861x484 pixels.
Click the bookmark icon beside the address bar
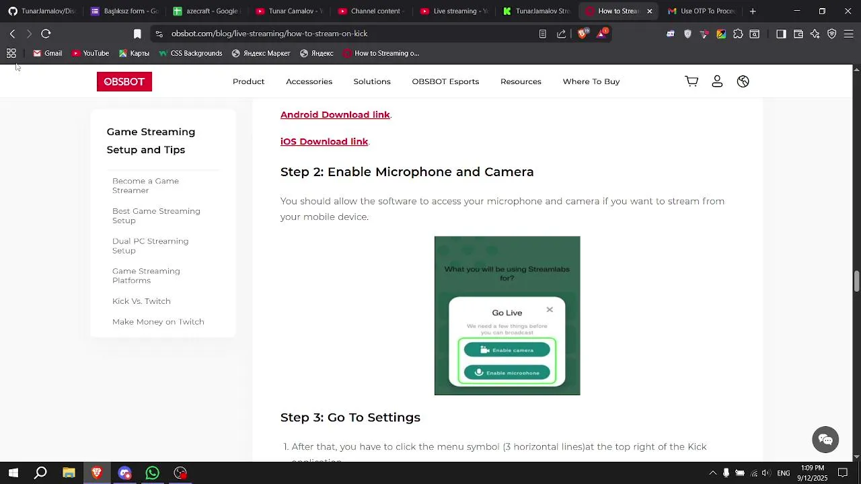click(137, 34)
